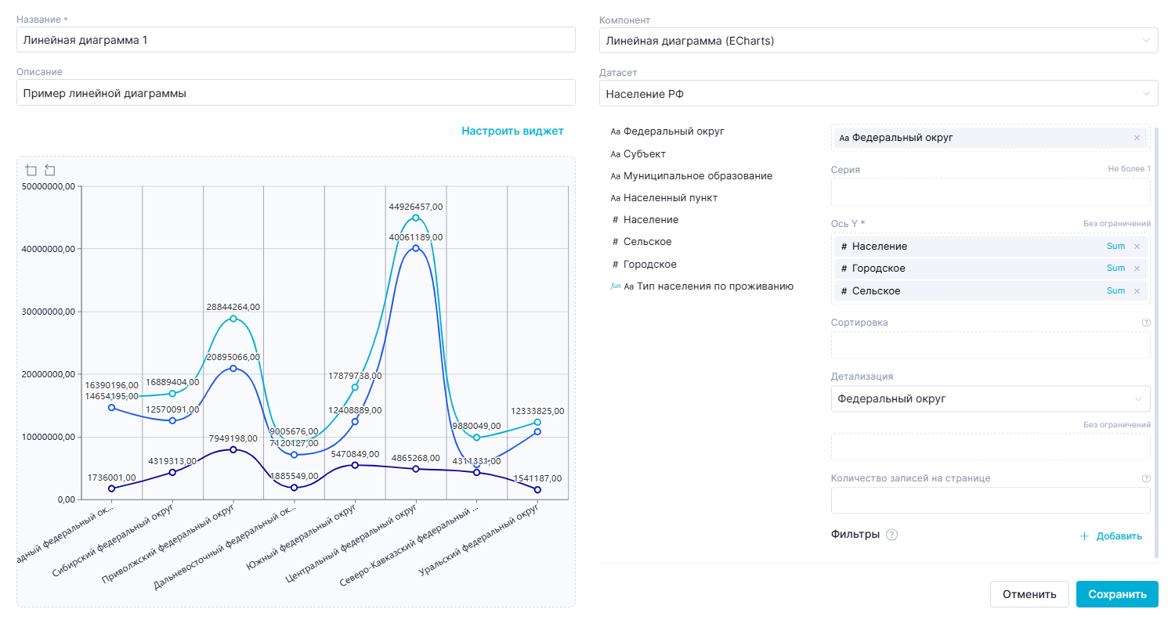Remove Сельское from Ось Y
Image resolution: width=1175 pixels, height=620 pixels.
(x=1137, y=291)
